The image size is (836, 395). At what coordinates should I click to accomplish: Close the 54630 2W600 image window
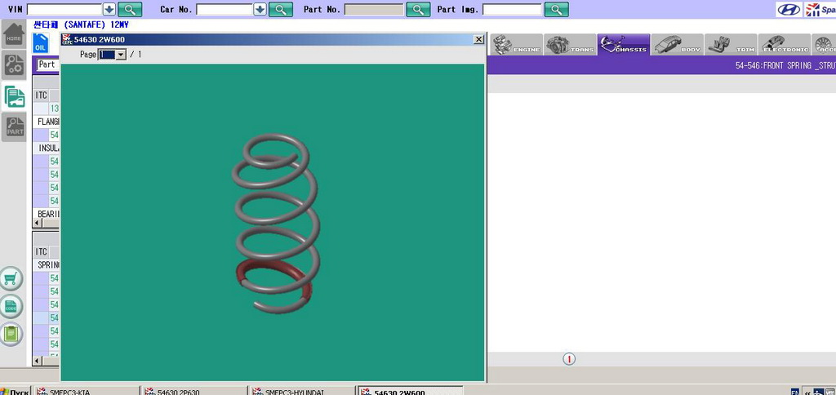[478, 39]
